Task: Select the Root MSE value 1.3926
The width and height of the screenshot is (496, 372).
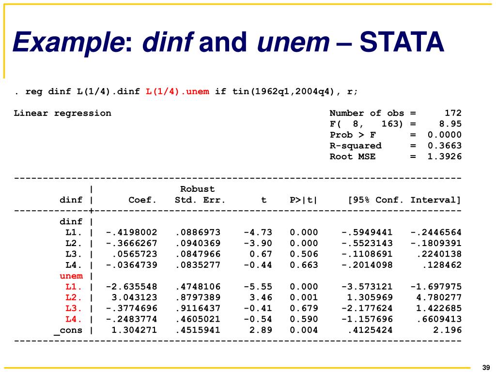Action: pos(445,156)
